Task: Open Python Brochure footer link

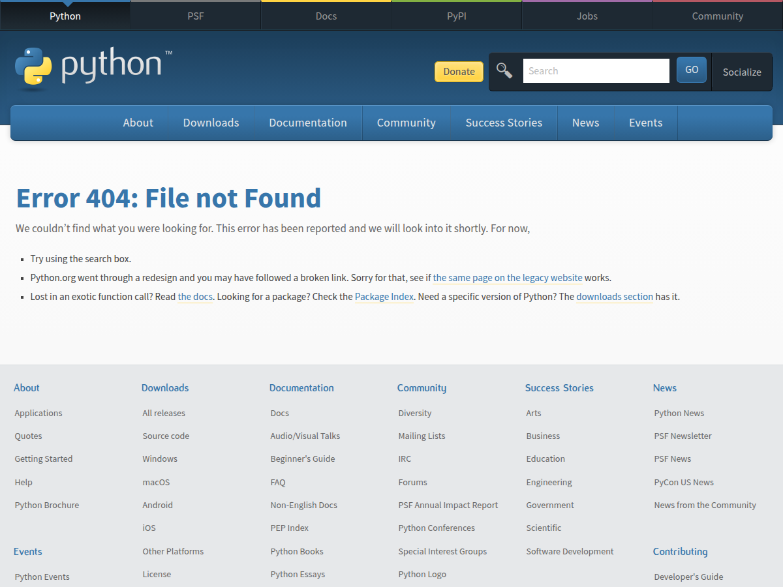Action: click(x=47, y=505)
